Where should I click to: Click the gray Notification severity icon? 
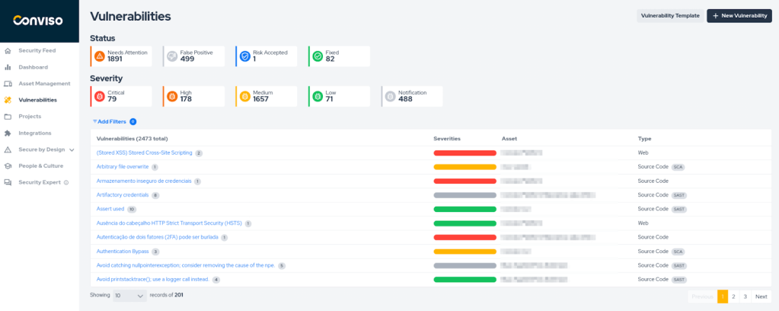pos(390,96)
